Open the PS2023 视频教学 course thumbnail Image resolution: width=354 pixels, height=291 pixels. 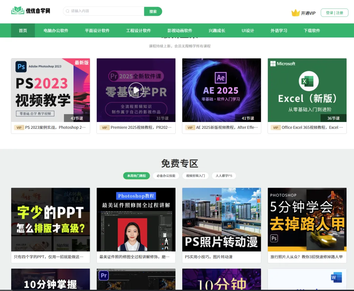(50, 90)
